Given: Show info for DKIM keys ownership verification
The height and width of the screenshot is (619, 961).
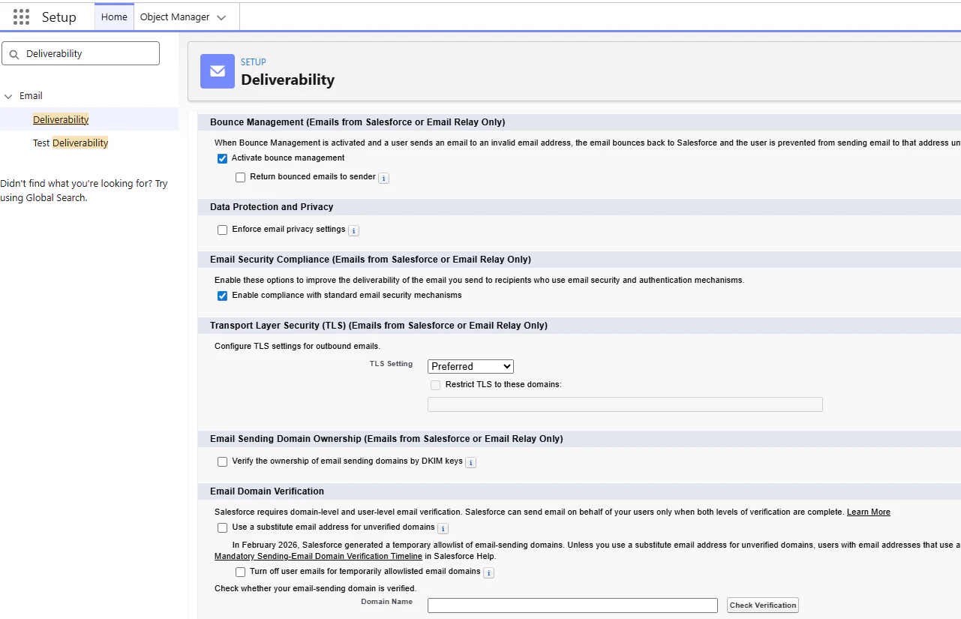Looking at the screenshot, I should 471,463.
